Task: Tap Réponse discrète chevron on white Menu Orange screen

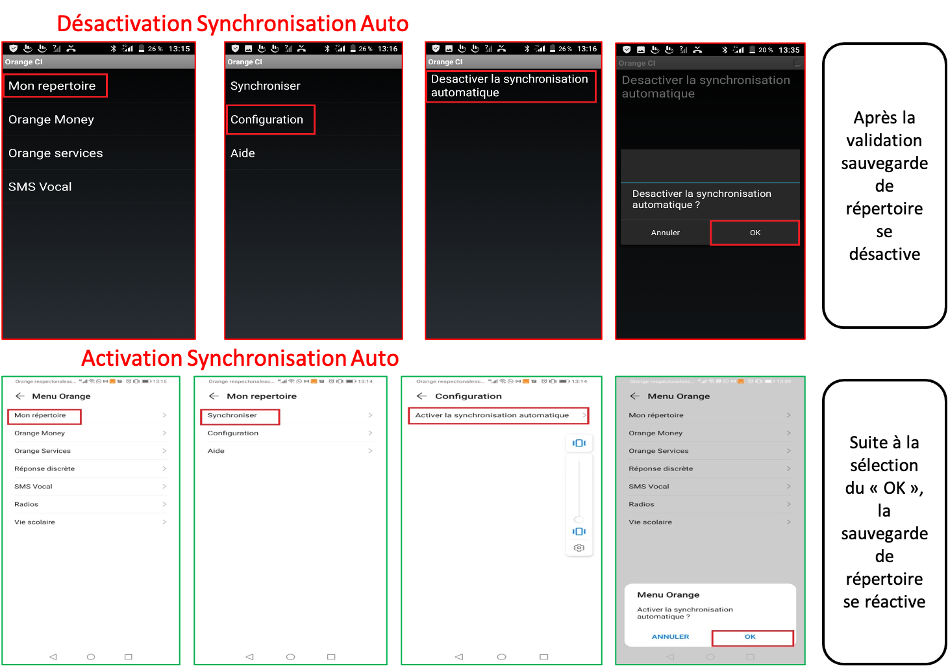Action: tap(164, 468)
